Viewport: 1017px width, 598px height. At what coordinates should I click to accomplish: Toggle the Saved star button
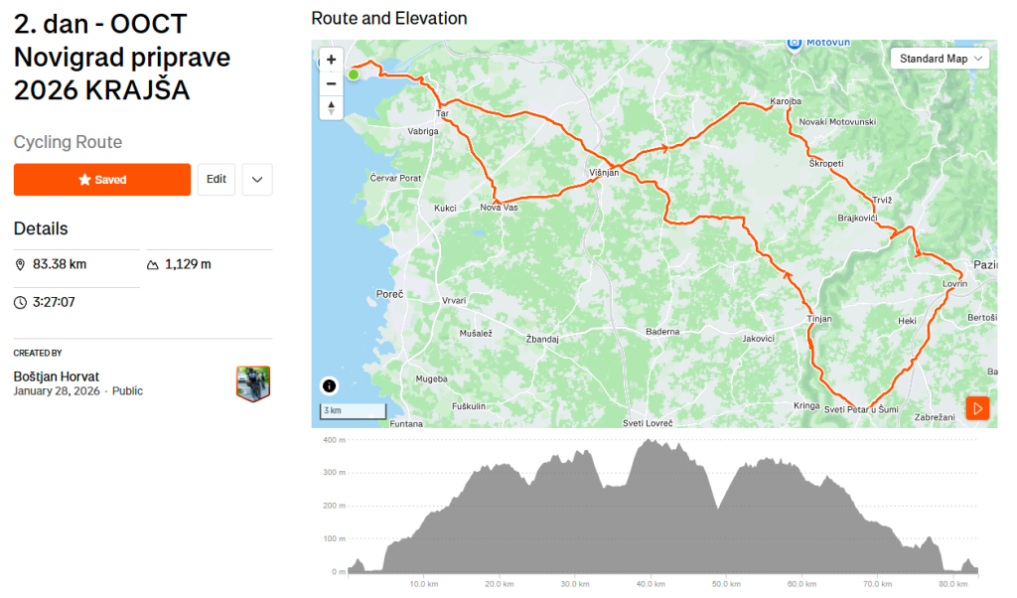(x=102, y=180)
